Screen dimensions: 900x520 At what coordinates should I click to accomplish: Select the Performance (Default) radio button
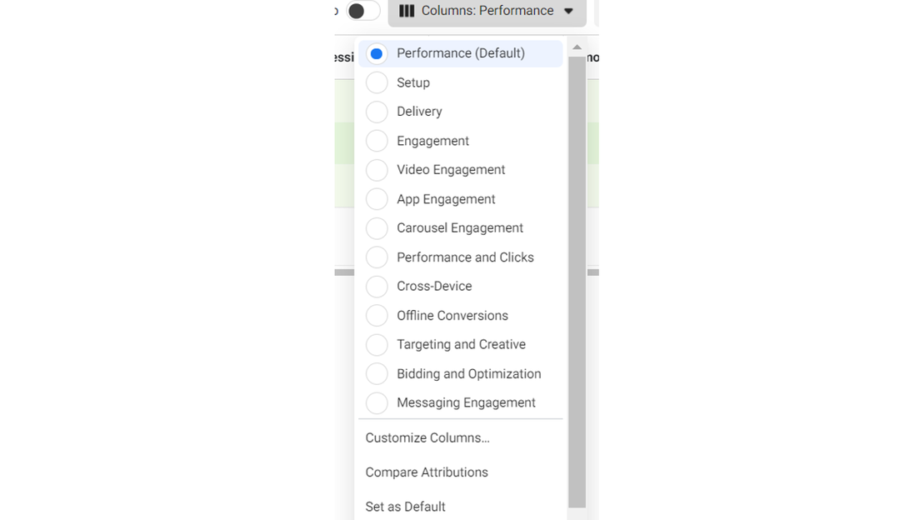pos(377,53)
